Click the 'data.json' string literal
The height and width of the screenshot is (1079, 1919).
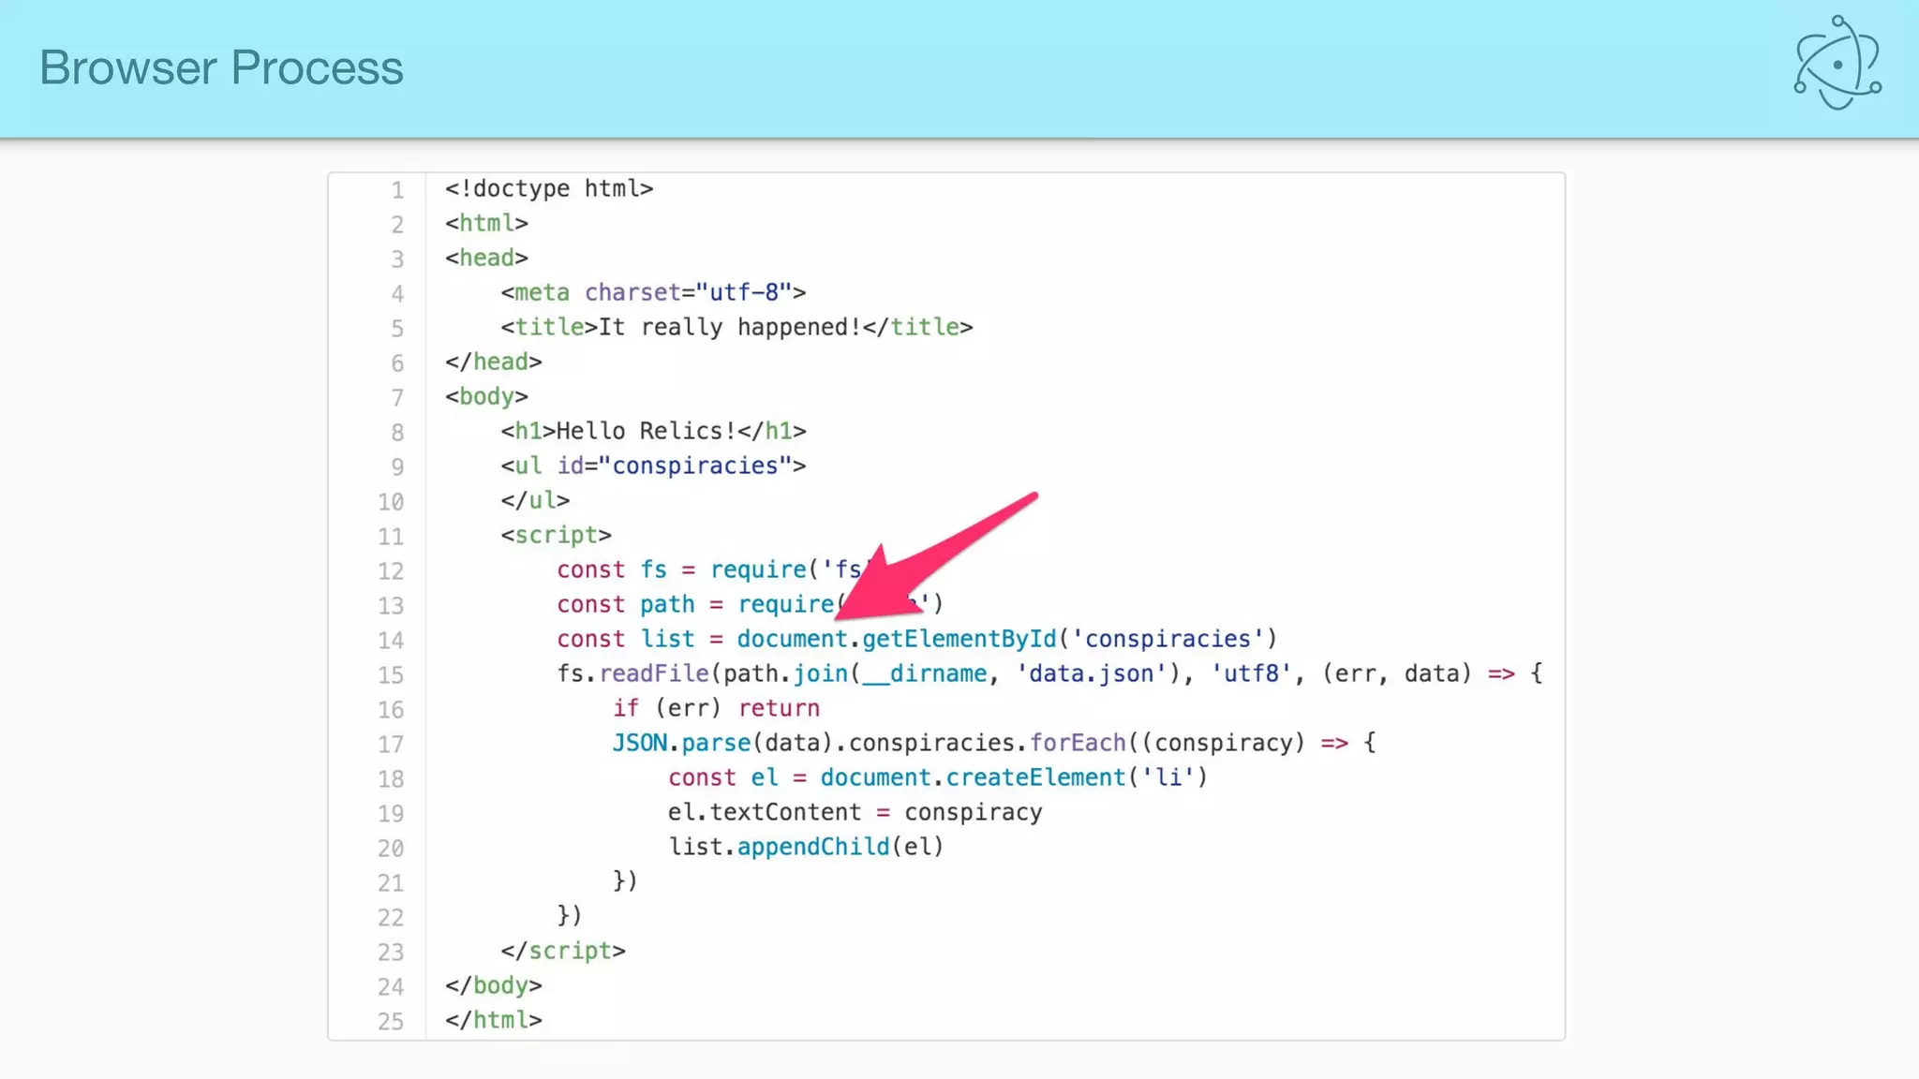(1091, 673)
